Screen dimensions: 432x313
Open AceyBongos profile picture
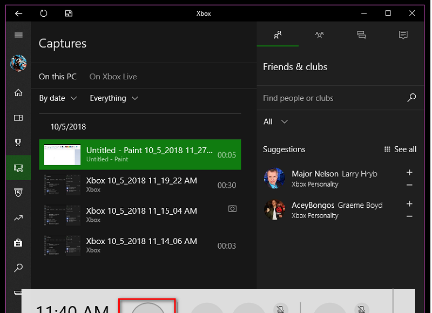coord(274,209)
